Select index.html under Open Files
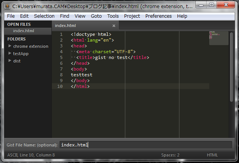 pyautogui.click(x=28, y=31)
